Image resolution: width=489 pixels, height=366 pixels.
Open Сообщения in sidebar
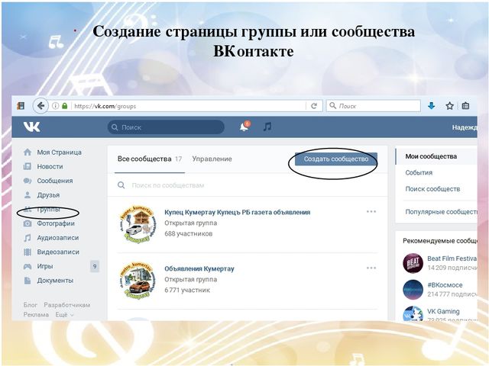tap(55, 181)
